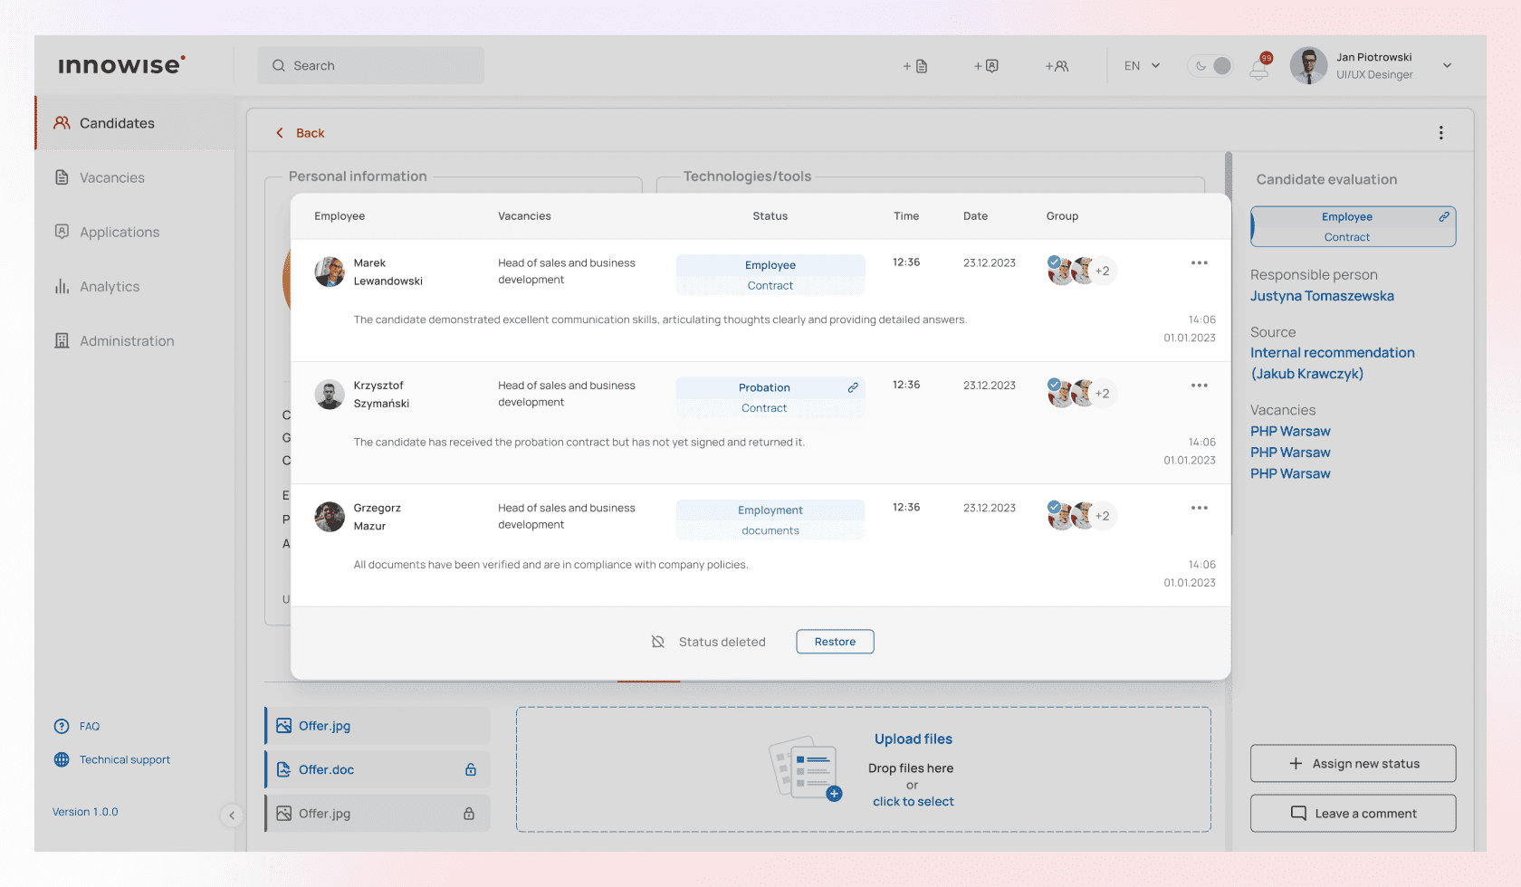Viewport: 1521px width, 887px height.
Task: Open the top Offer.jpg file
Action: coord(378,726)
